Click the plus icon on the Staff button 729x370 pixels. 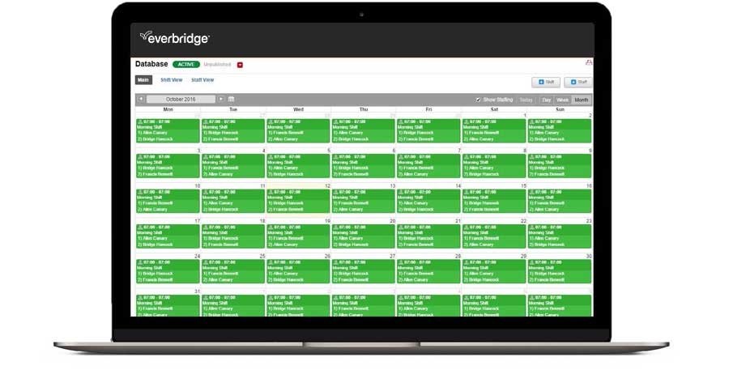coord(574,82)
